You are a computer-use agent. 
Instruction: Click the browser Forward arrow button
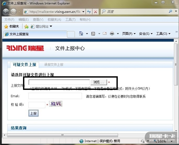point(13,12)
